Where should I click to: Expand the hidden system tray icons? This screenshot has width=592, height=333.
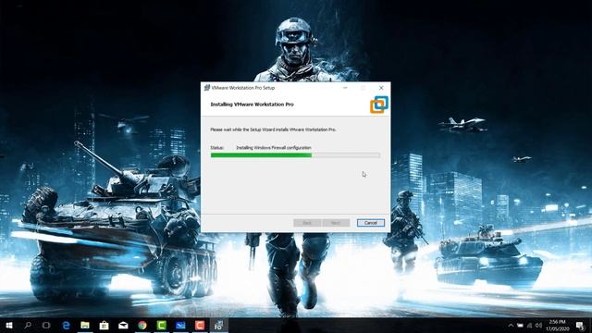[x=511, y=325]
